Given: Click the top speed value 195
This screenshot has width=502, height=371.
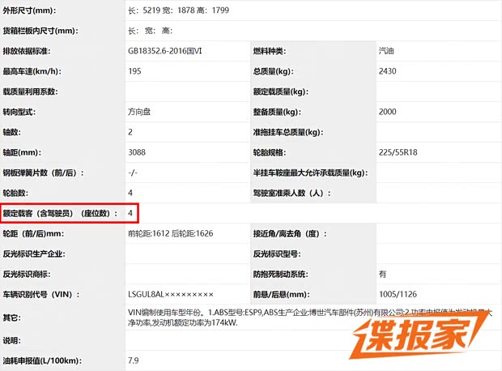Looking at the screenshot, I should (134, 71).
